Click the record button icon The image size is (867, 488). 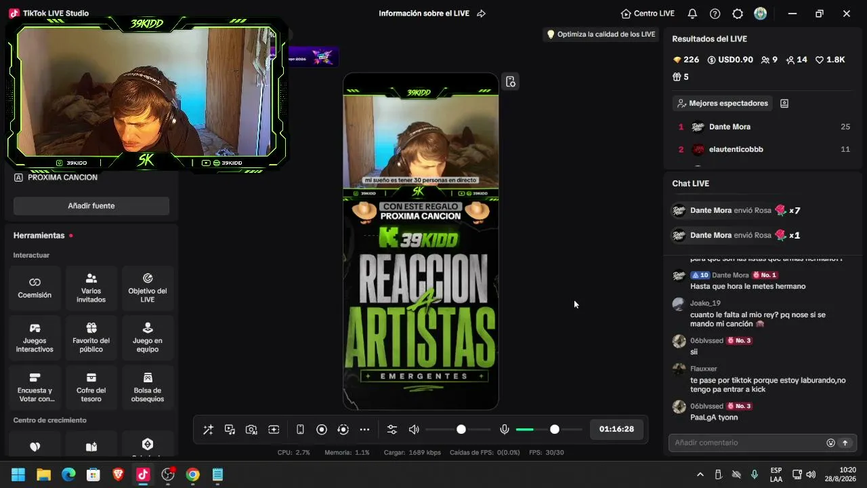322,429
